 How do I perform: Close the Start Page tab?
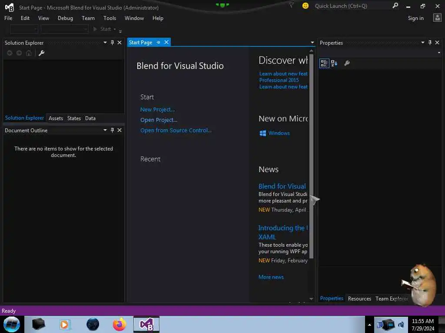pyautogui.click(x=166, y=42)
